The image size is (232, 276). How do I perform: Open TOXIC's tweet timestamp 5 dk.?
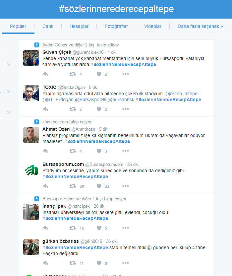pyautogui.click(x=93, y=88)
